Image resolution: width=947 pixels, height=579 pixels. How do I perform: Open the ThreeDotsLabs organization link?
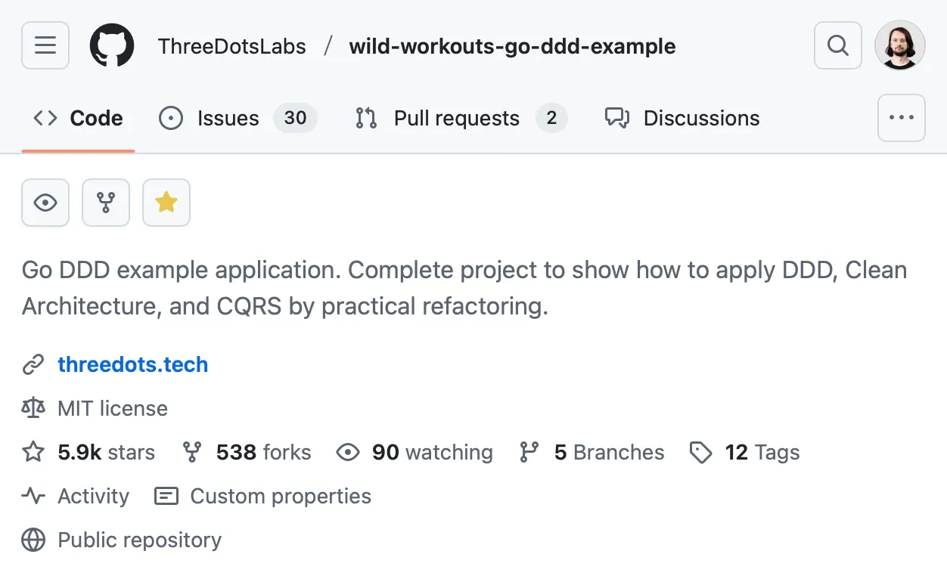(x=232, y=46)
